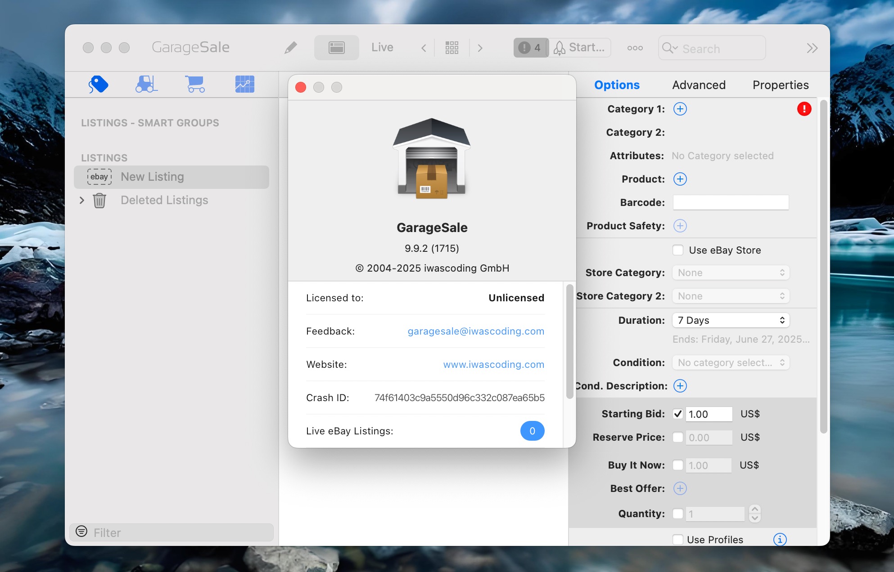Open the Listings tag icon section

coord(99,84)
